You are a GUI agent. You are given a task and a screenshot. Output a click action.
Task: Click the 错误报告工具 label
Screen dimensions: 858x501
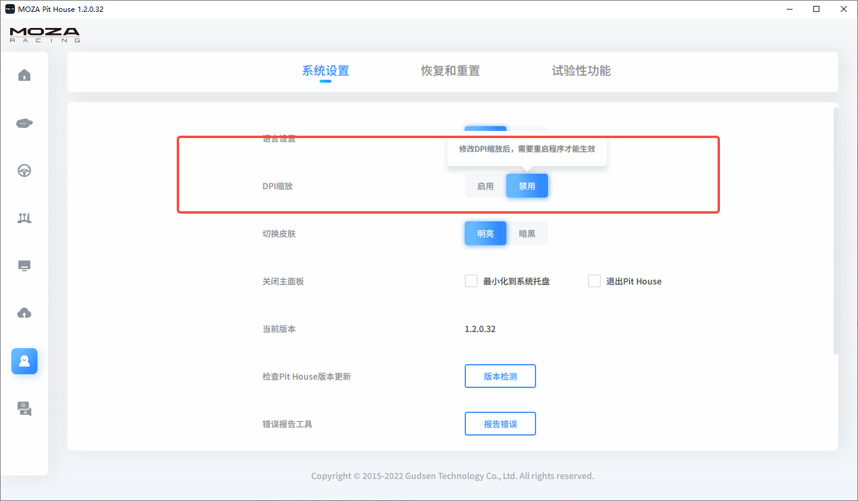pyautogui.click(x=287, y=424)
